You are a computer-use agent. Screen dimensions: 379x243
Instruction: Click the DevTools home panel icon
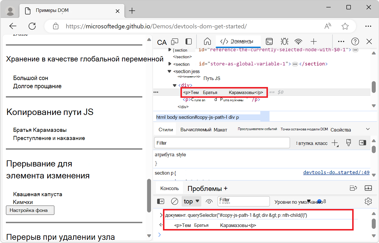click(x=207, y=42)
